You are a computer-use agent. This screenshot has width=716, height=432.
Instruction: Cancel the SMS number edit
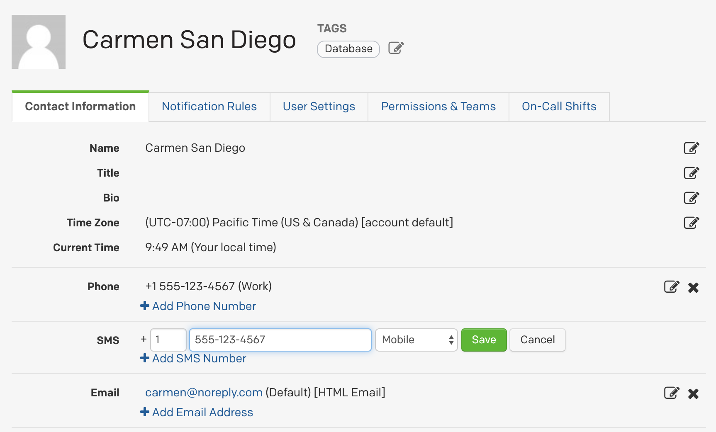(537, 340)
